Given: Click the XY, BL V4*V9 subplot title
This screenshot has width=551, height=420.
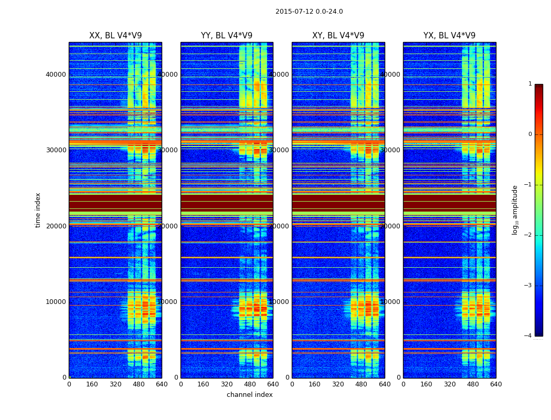Looking at the screenshot, I should (x=338, y=36).
